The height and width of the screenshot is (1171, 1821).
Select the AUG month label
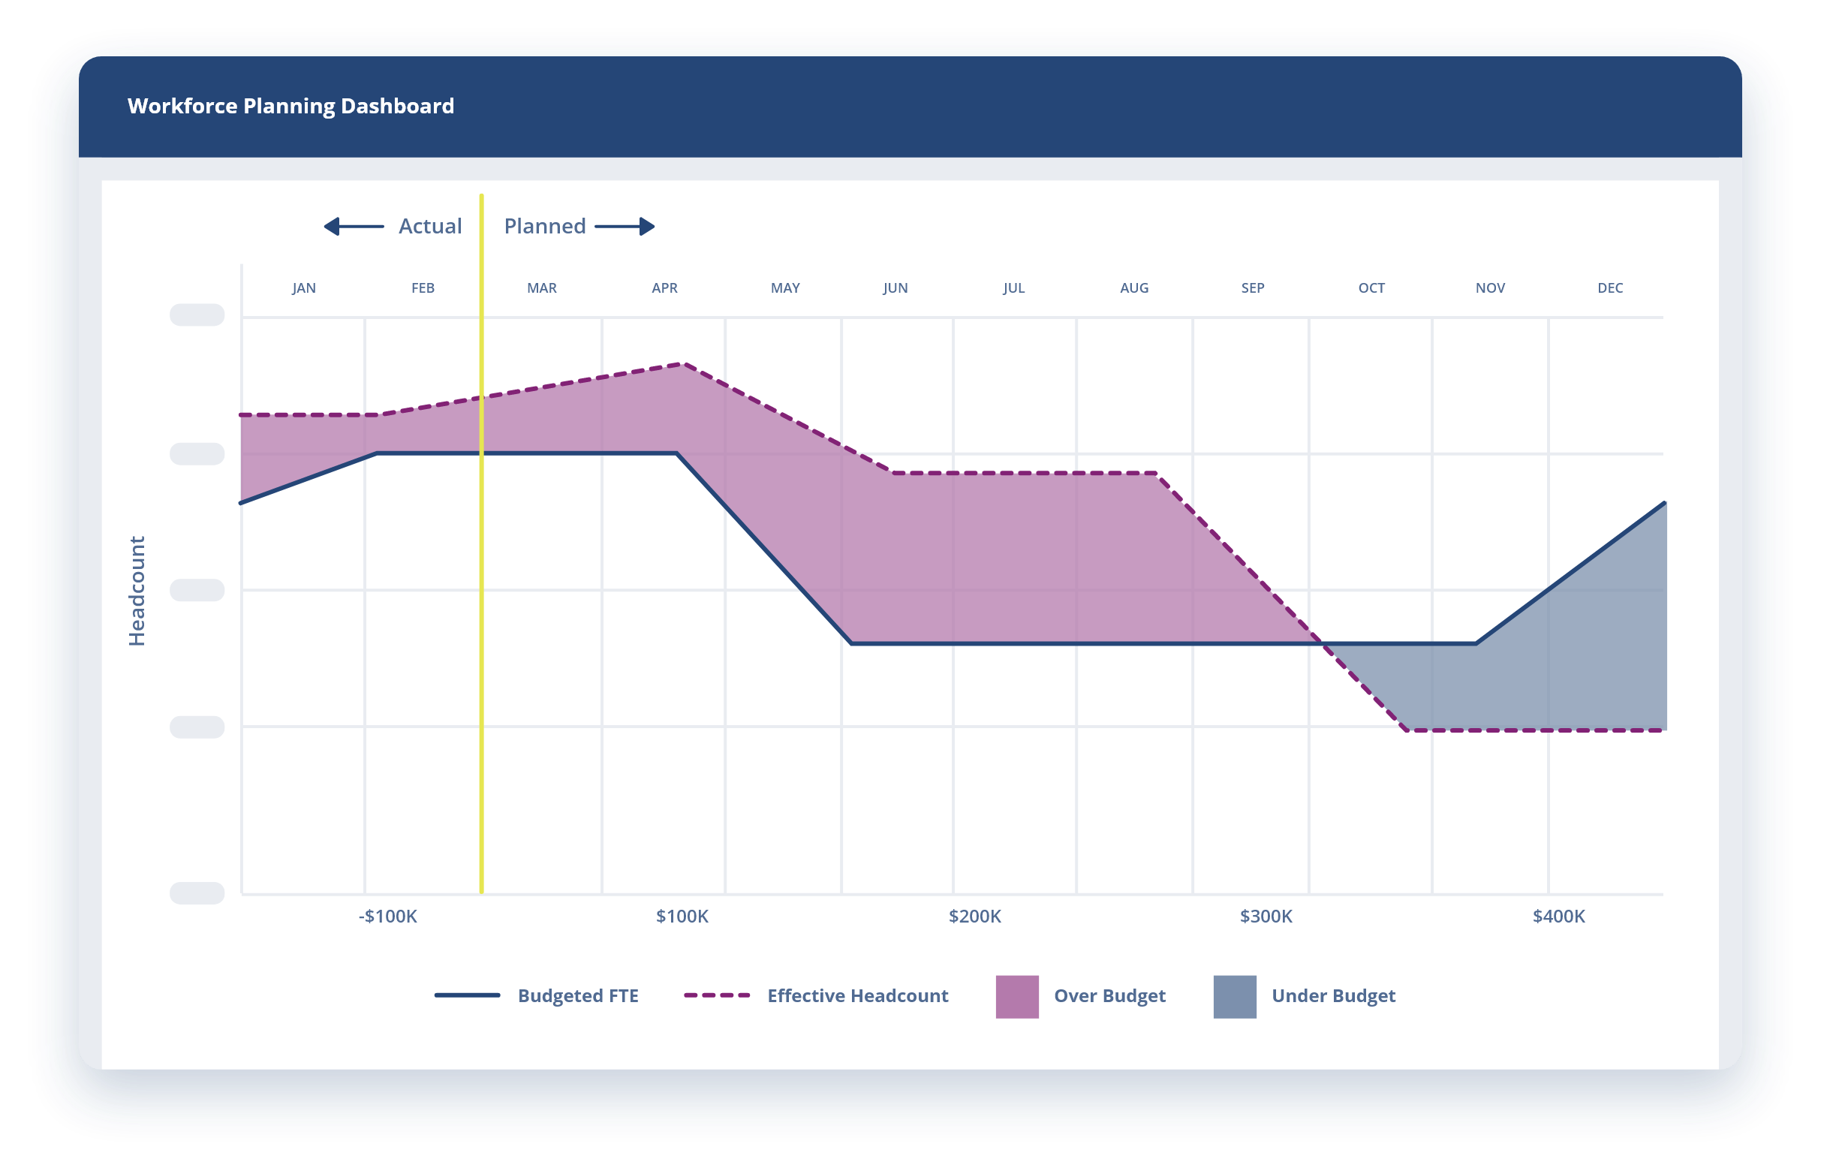[x=1134, y=287]
